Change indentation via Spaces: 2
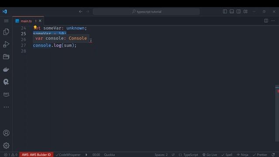 click(x=161, y=155)
